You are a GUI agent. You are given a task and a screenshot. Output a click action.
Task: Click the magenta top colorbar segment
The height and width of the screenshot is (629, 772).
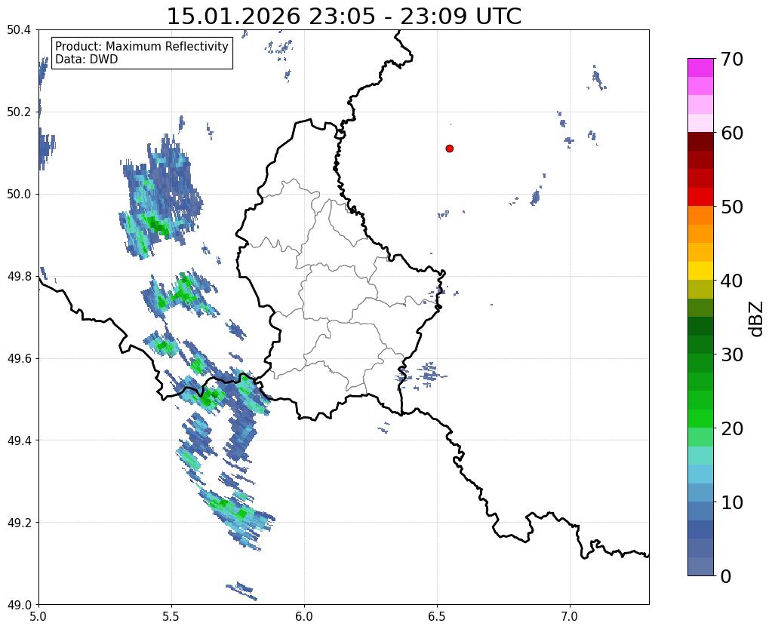tap(700, 68)
